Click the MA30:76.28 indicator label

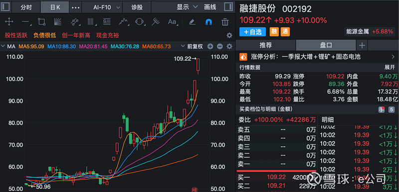125,46
